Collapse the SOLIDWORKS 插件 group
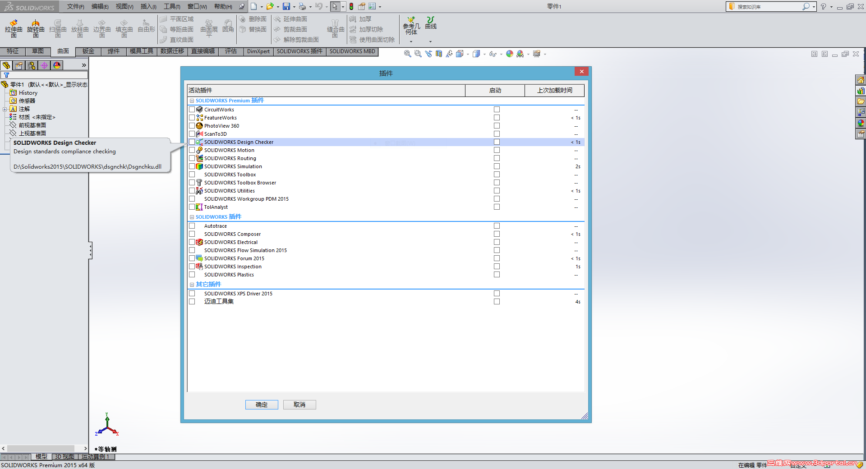The image size is (866, 469). [x=192, y=217]
